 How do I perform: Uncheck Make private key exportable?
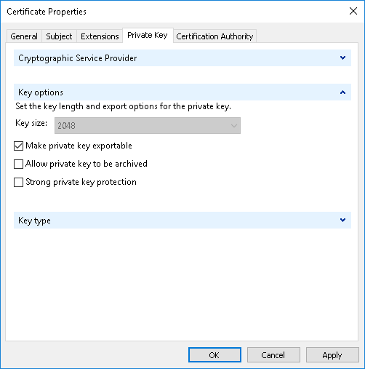click(18, 146)
